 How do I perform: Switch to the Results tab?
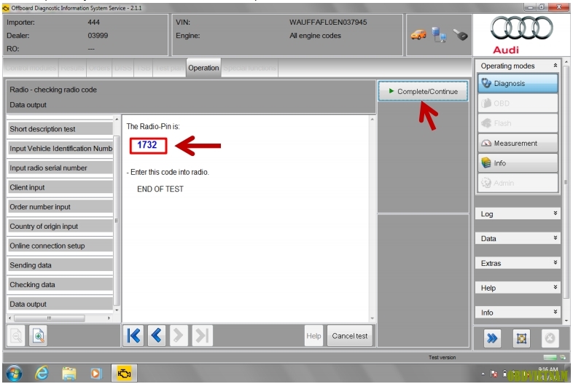click(72, 68)
